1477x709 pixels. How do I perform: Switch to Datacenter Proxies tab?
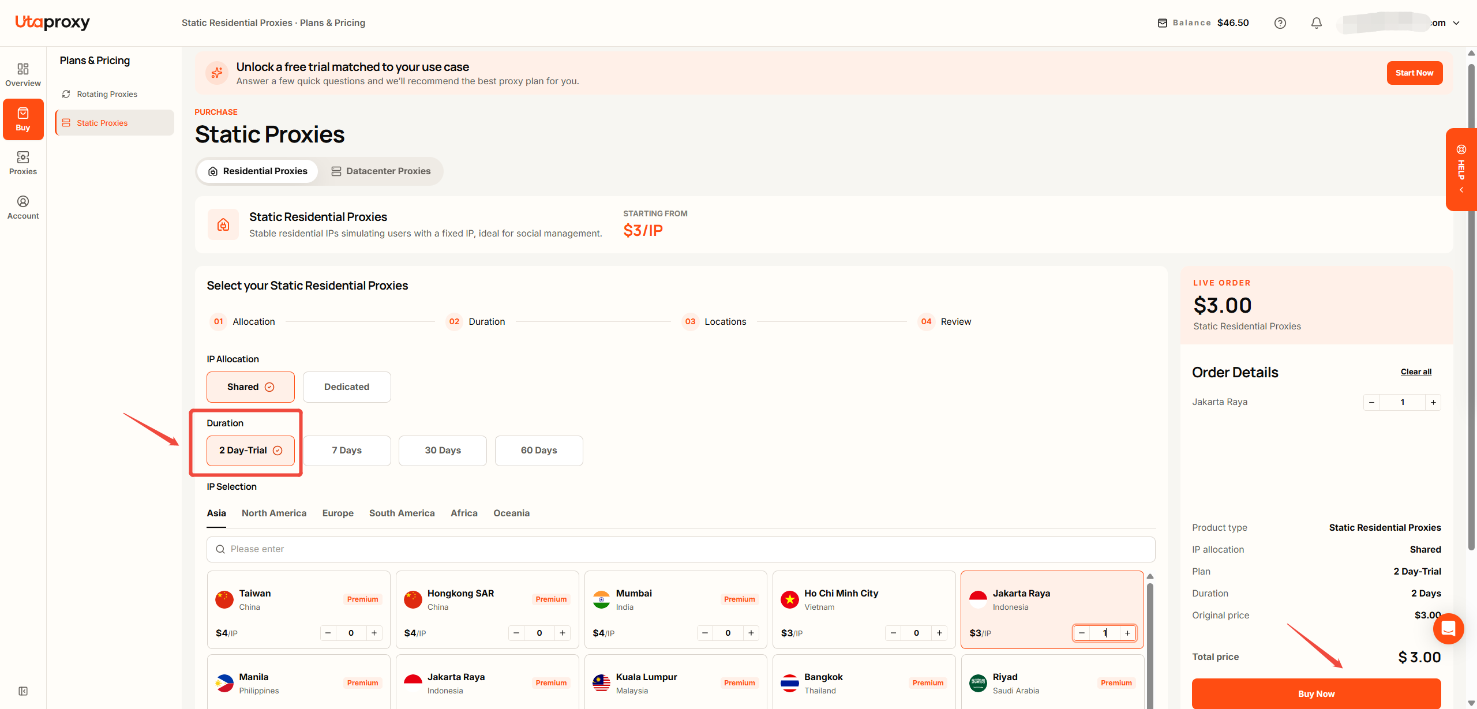[x=381, y=171]
